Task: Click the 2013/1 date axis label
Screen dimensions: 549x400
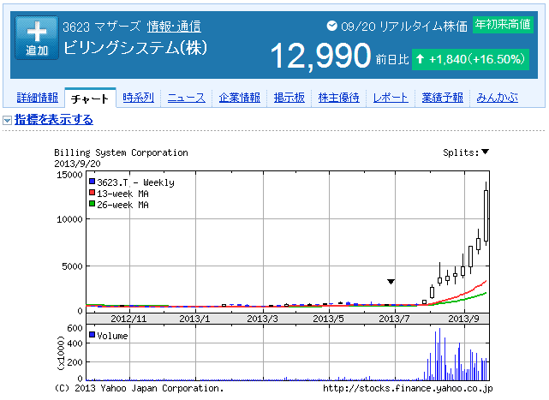Action: 194,319
